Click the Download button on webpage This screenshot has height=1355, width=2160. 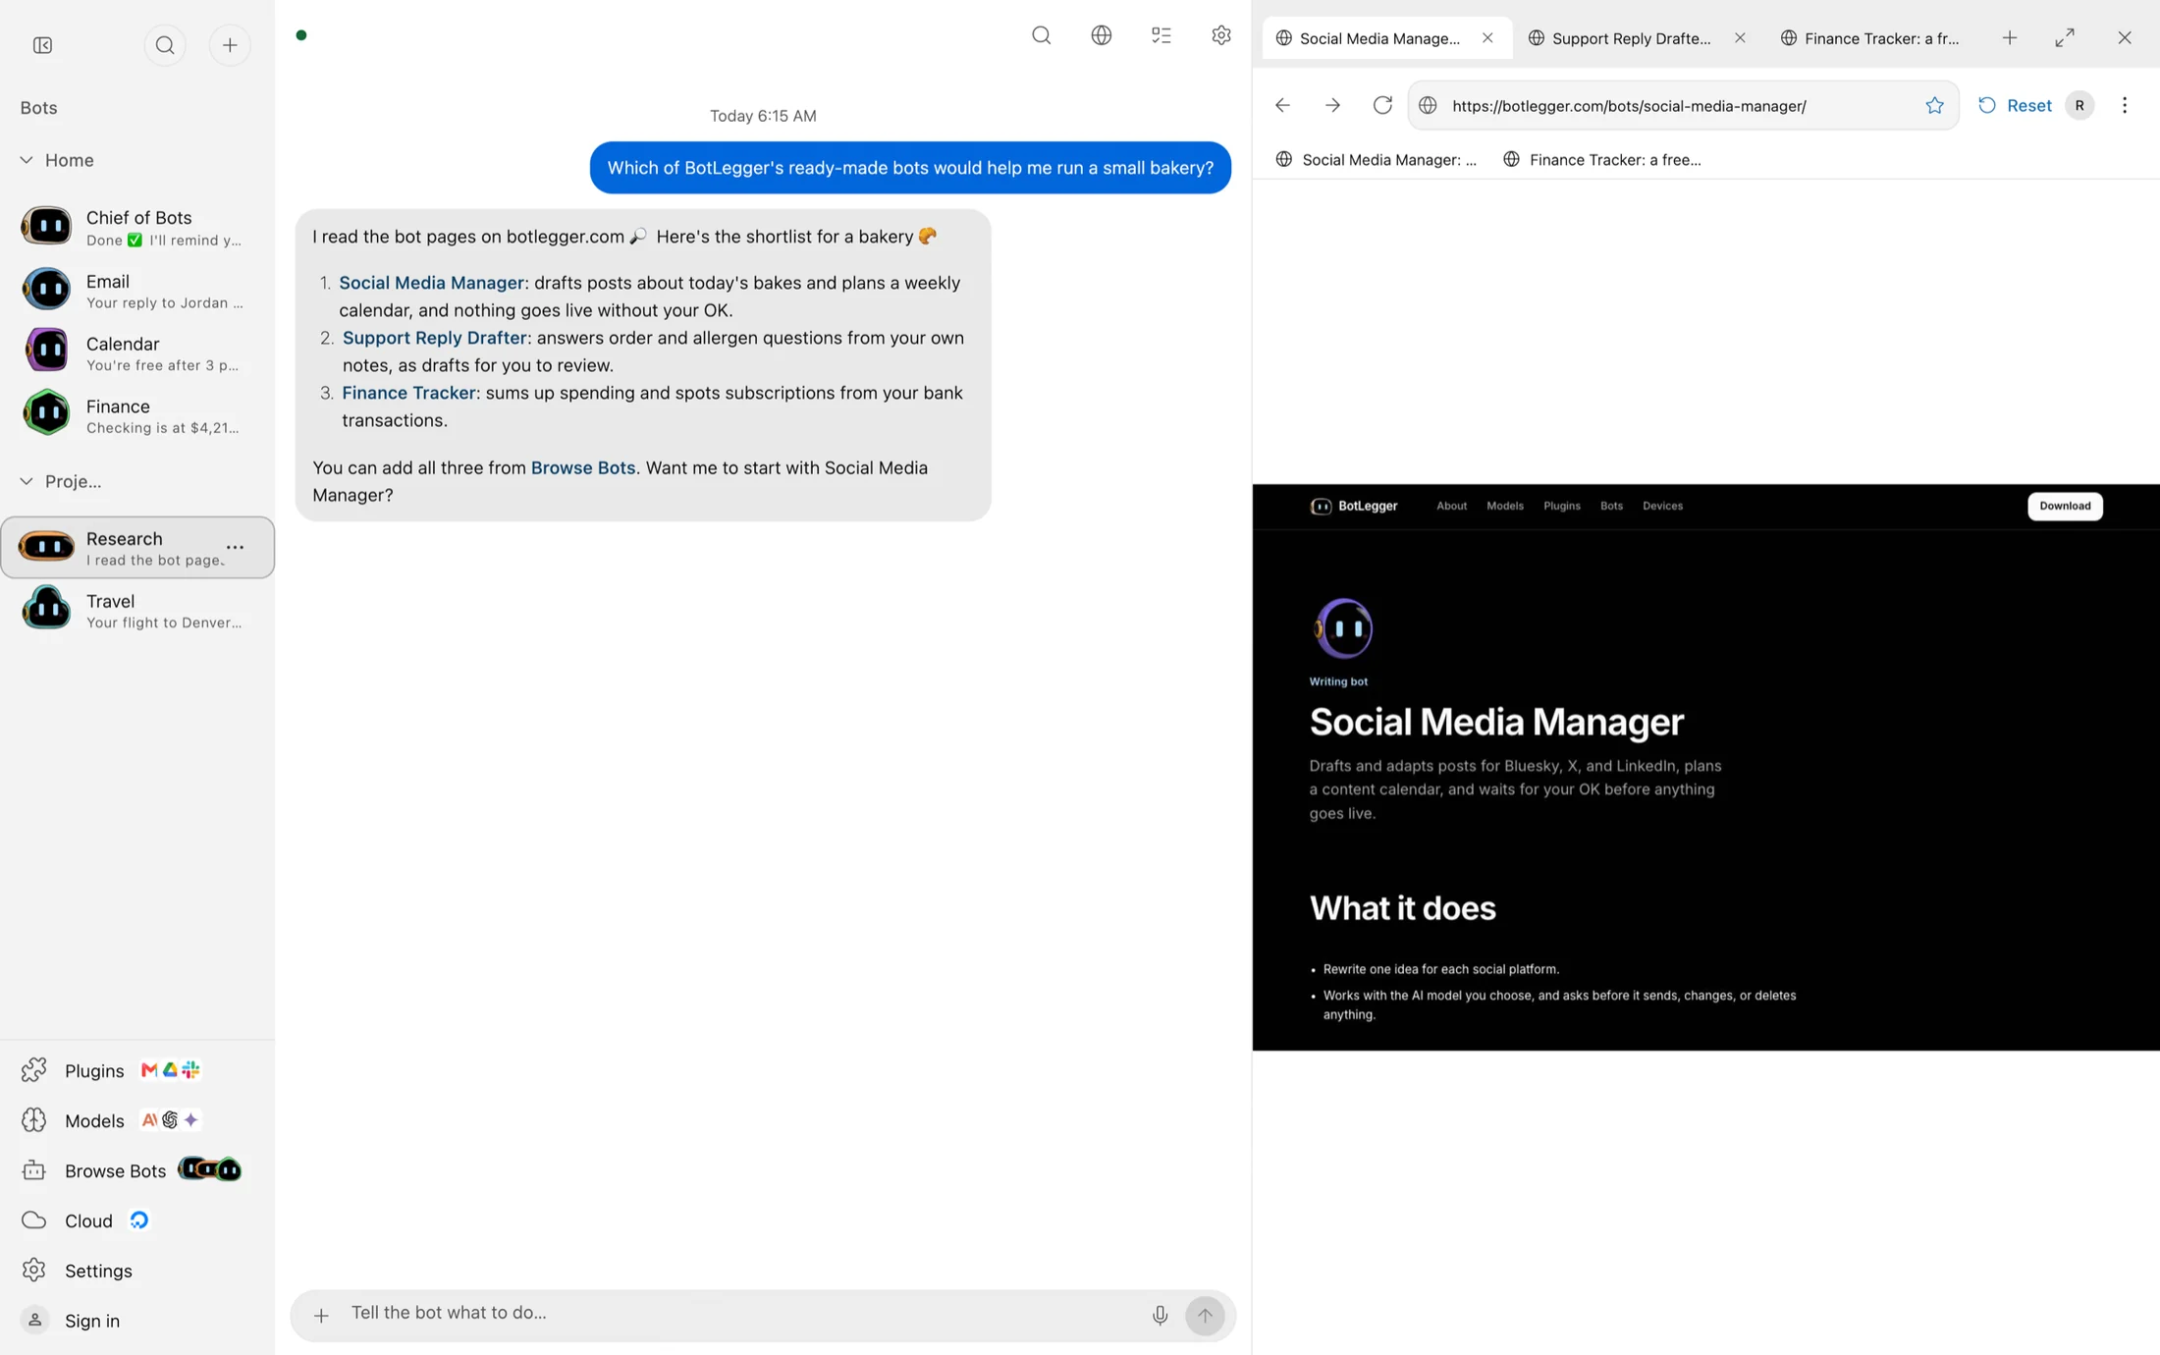pyautogui.click(x=2065, y=506)
